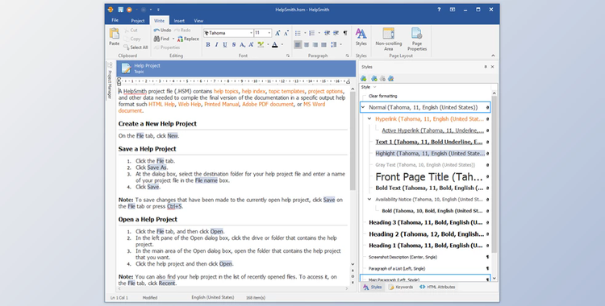Open the Tahoma font name dropdown

click(251, 33)
